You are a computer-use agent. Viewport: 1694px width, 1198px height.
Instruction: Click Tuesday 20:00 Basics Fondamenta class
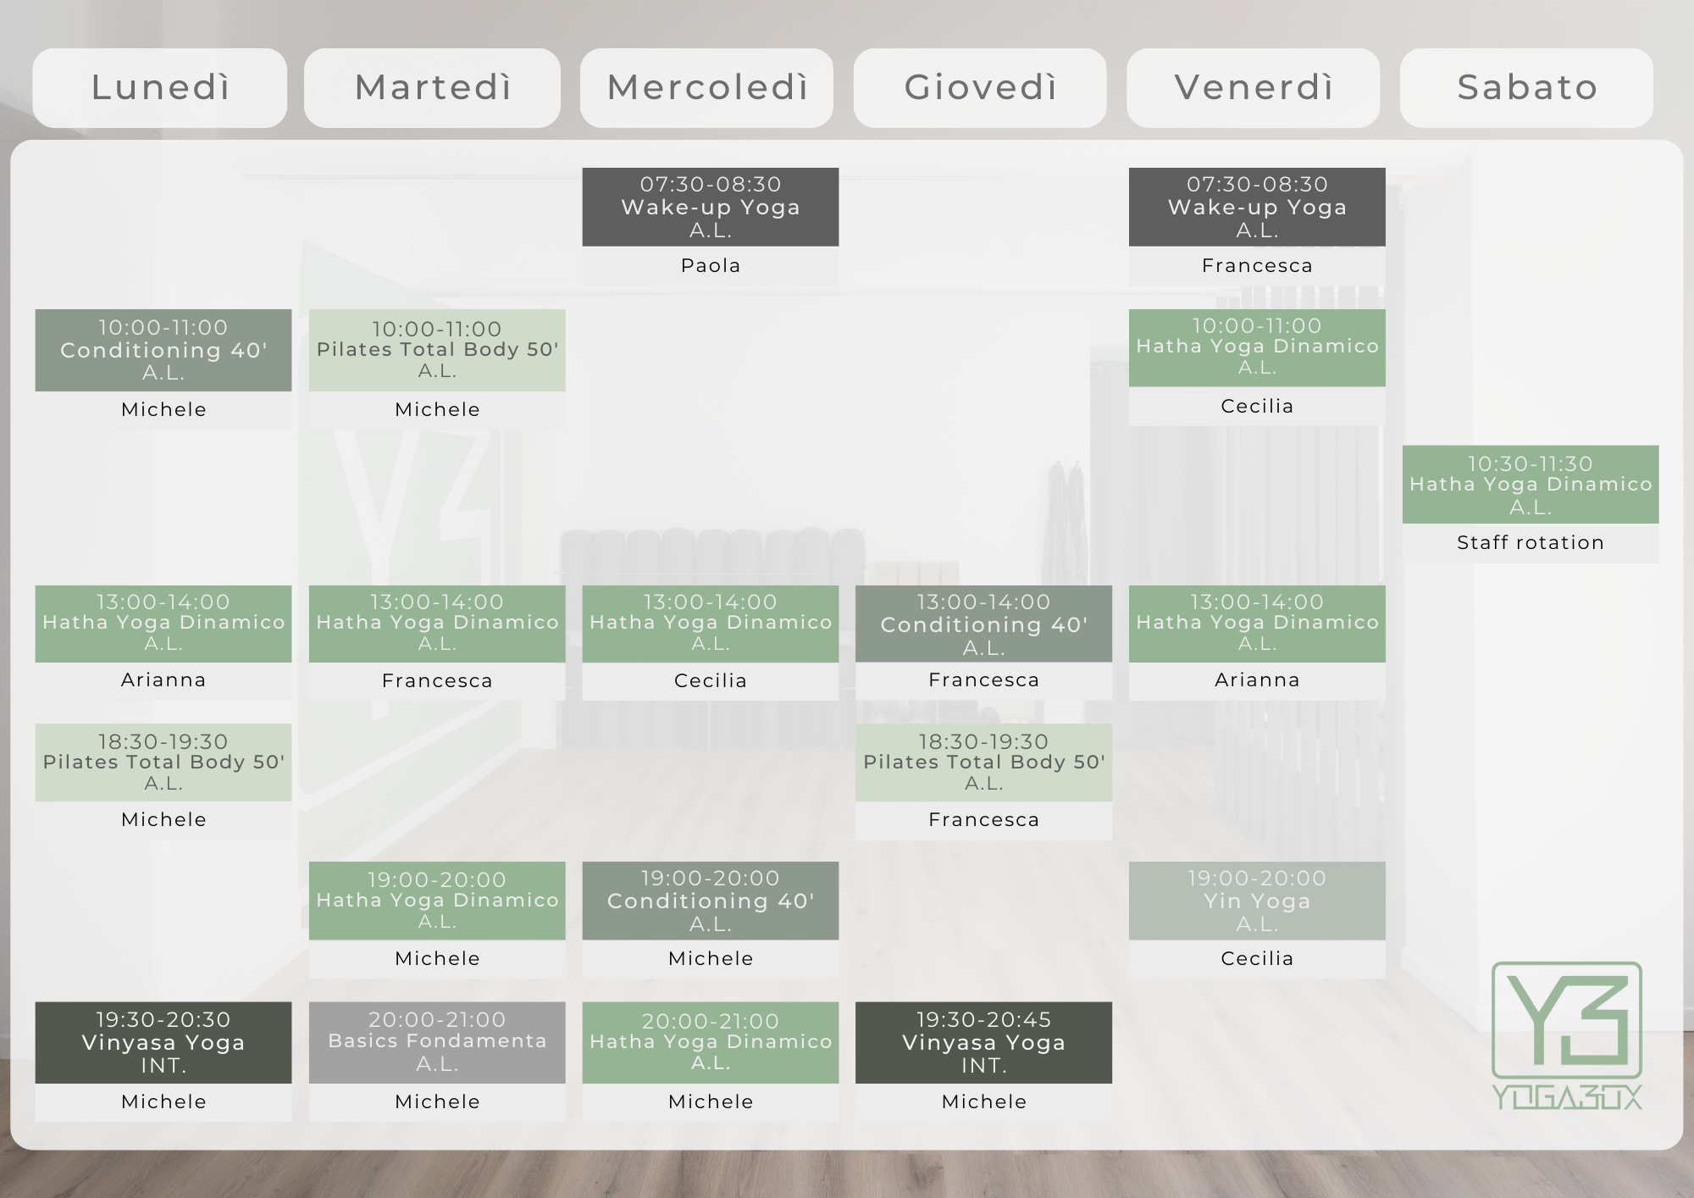pyautogui.click(x=437, y=1042)
